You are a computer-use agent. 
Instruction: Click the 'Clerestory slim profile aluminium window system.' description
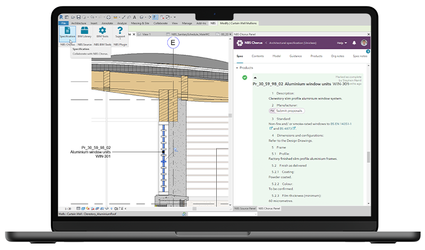(x=305, y=99)
